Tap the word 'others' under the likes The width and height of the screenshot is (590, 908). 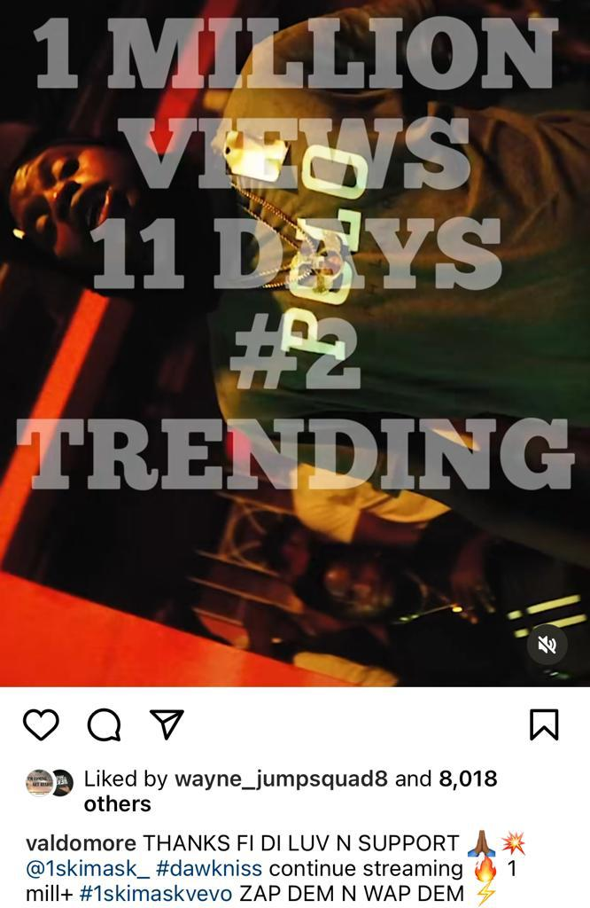tap(118, 803)
